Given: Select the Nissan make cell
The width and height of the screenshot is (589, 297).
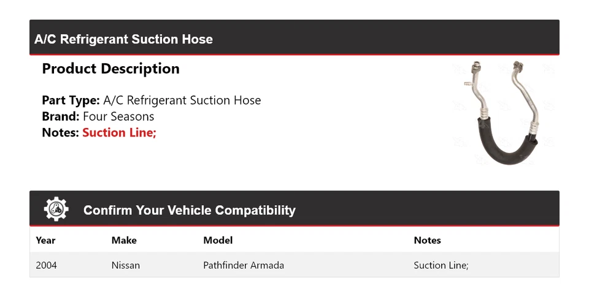Looking at the screenshot, I should 125,265.
